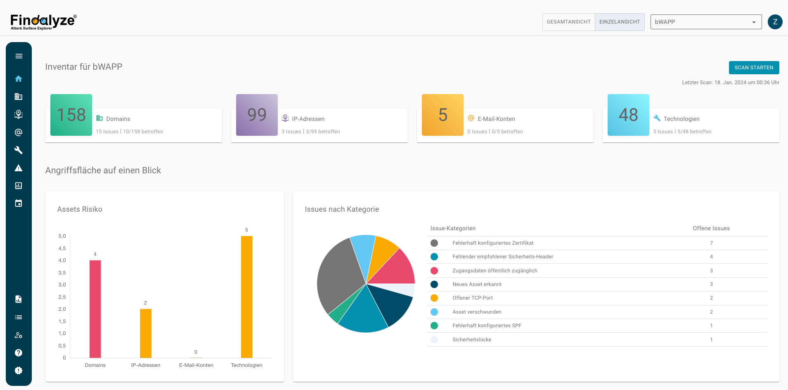This screenshot has height=390, width=788.
Task: Open the 158 Domains card
Action: 134,124
